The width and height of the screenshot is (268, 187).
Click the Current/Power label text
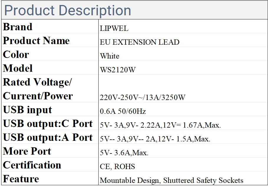click(x=38, y=96)
